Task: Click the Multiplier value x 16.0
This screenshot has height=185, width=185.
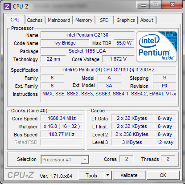Action: (62, 126)
